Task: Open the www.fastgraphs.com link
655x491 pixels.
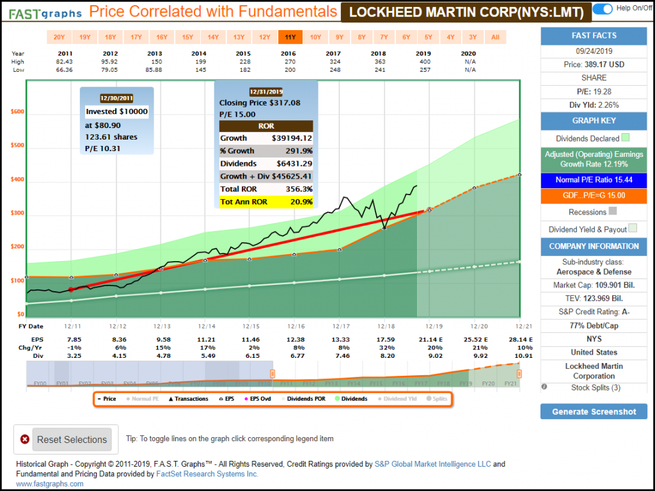Action: coord(49,484)
